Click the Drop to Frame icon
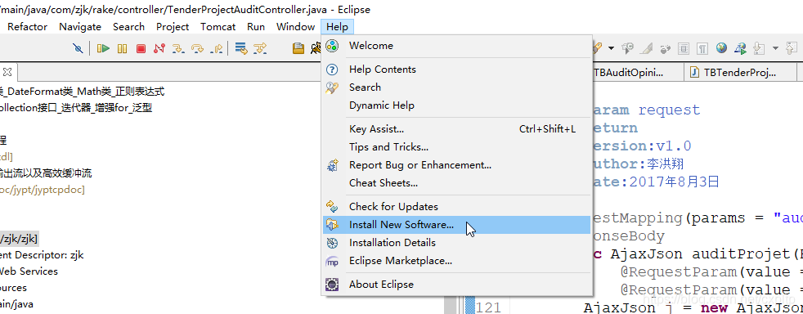 241,48
